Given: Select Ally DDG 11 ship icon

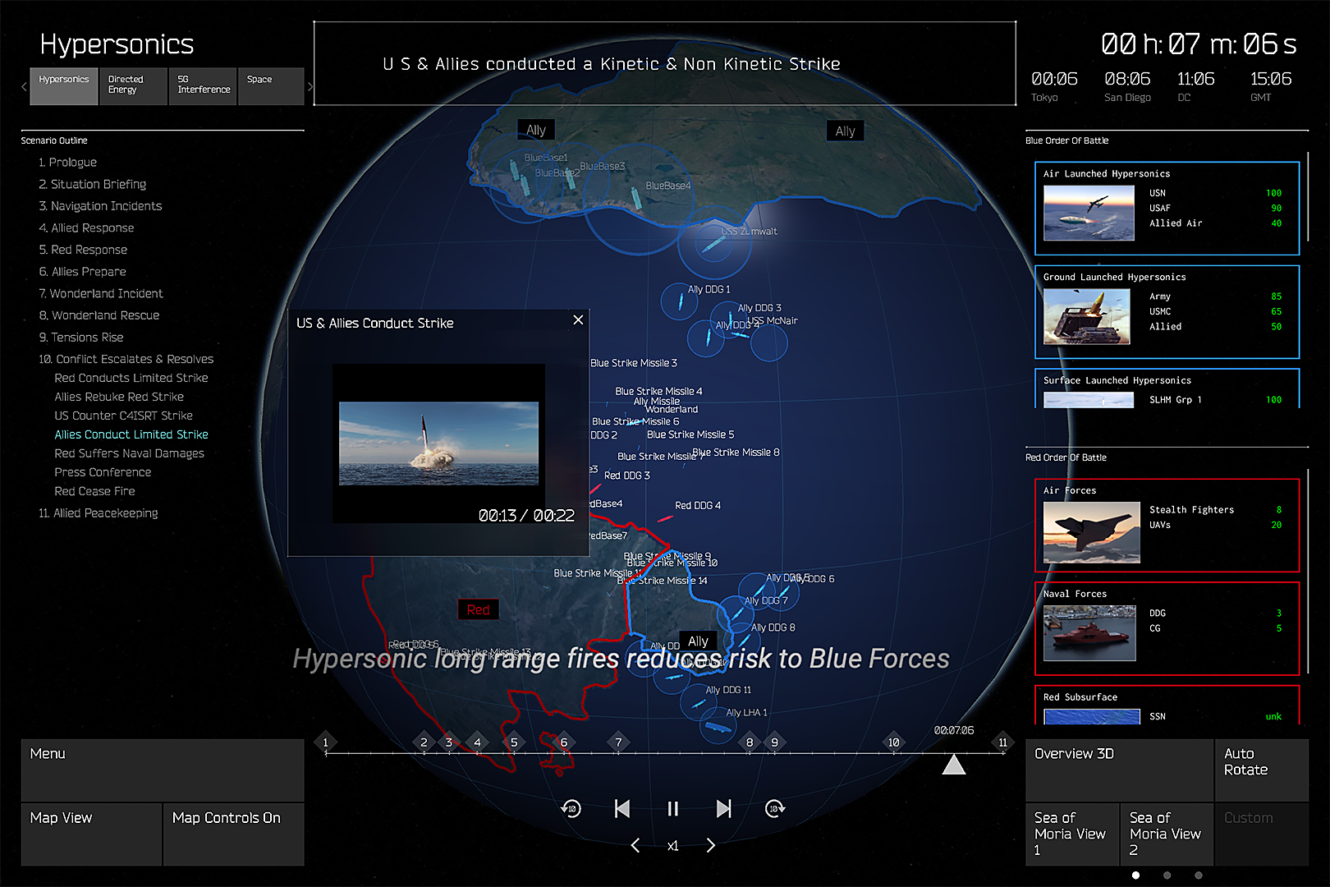Looking at the screenshot, I should tap(698, 703).
